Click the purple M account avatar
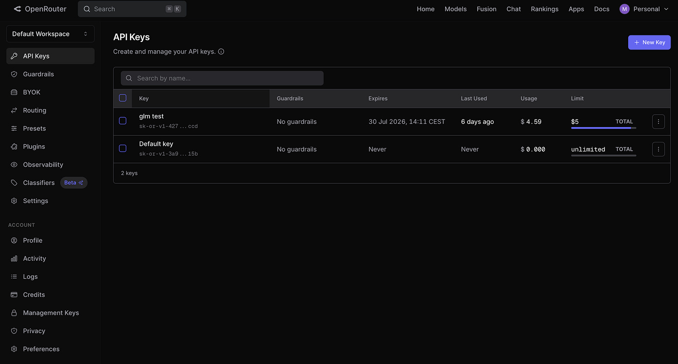678x364 pixels. coord(624,9)
